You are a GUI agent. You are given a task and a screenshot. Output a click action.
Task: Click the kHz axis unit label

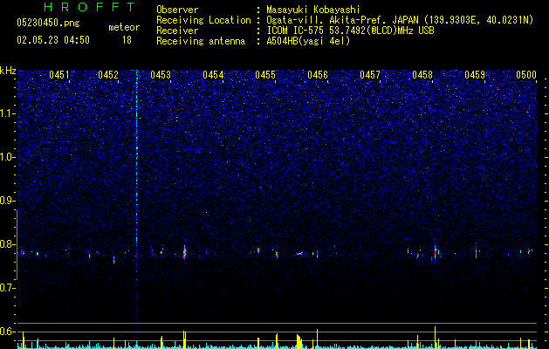click(8, 71)
